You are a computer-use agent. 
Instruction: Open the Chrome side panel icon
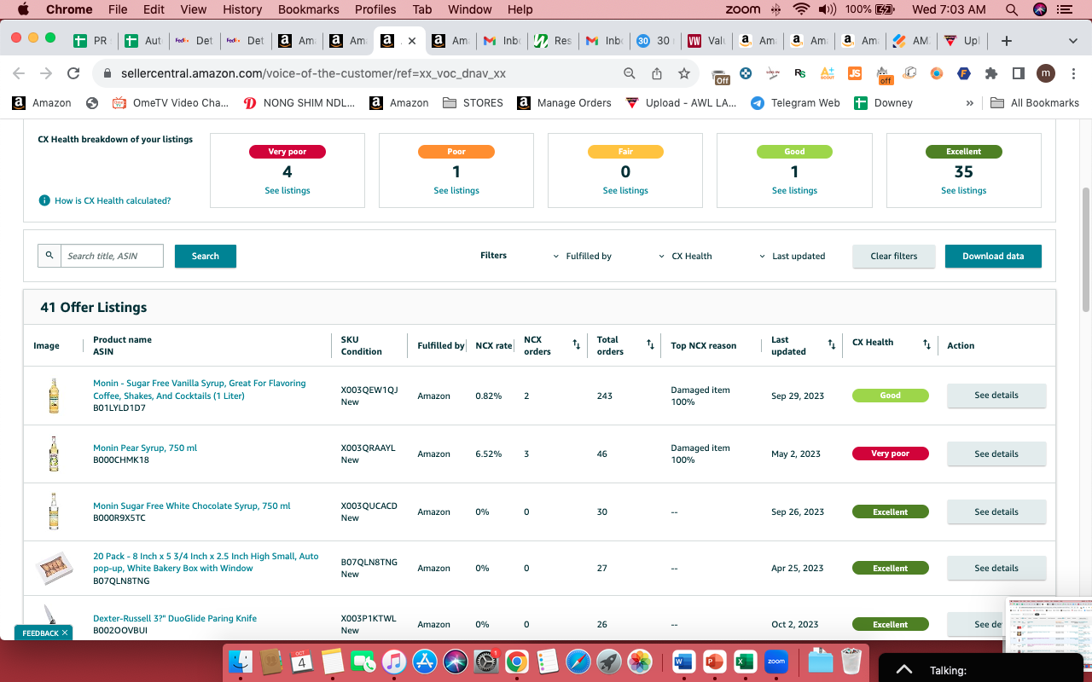[x=1018, y=73]
